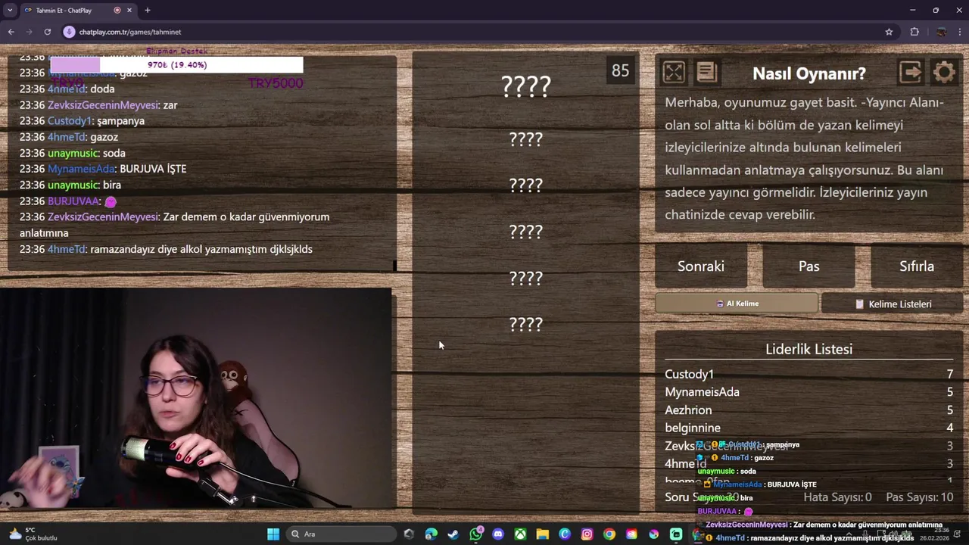Click the taskbar Ara search box
This screenshot has height=545, width=969.
point(341,534)
